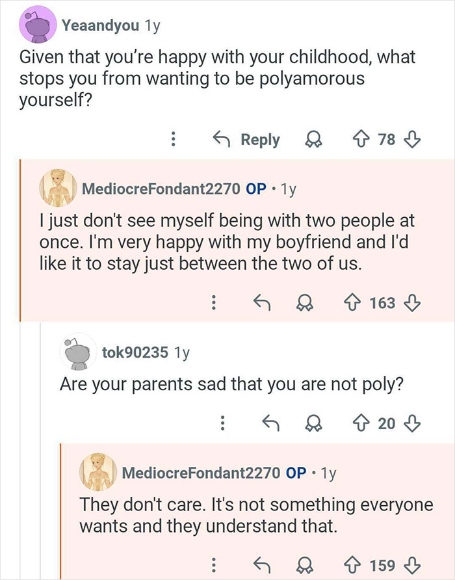Click the 1y timestamp on Yeaandyou's comment

(151, 25)
